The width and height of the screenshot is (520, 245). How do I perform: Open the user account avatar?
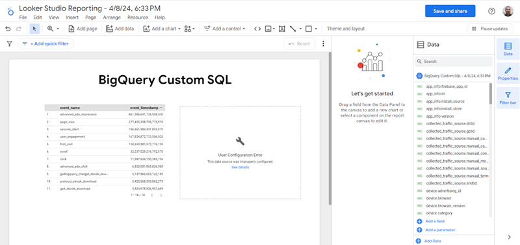pyautogui.click(x=508, y=11)
